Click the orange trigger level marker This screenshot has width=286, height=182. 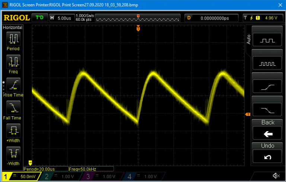(248, 114)
